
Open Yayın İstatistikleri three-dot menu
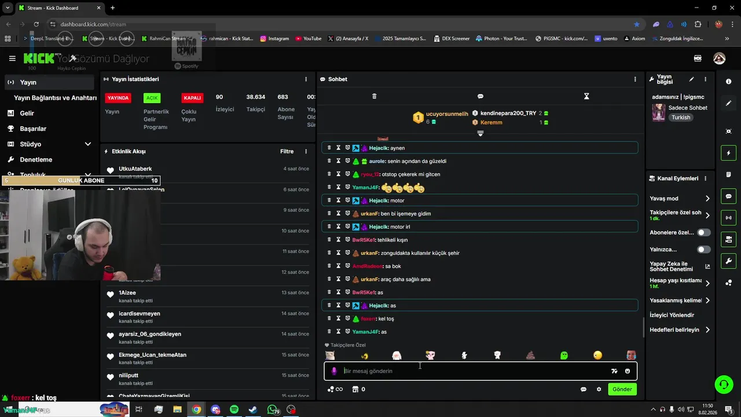coord(306,79)
